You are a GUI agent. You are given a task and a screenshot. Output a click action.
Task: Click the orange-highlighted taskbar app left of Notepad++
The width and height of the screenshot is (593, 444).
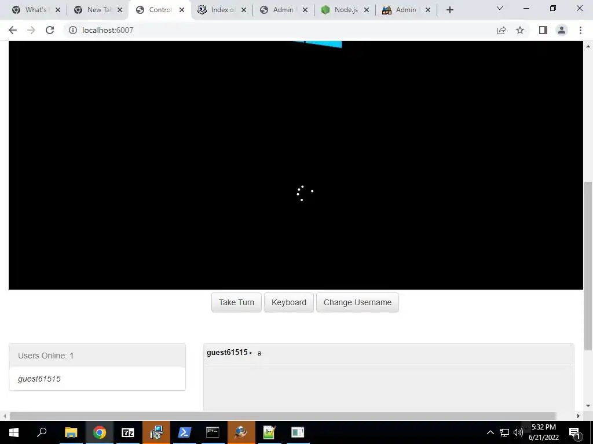(241, 432)
